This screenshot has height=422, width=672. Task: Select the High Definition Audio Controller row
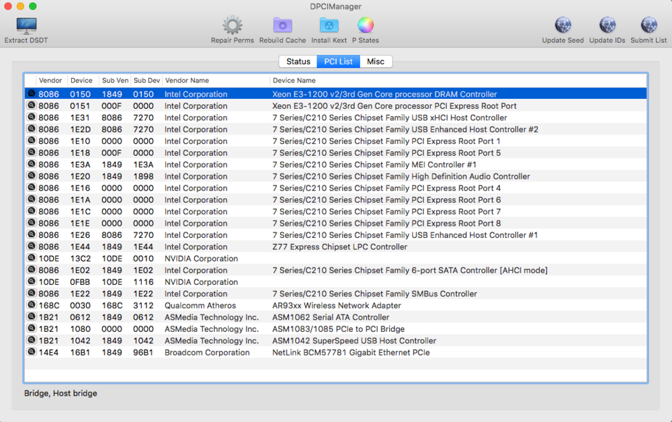point(401,177)
